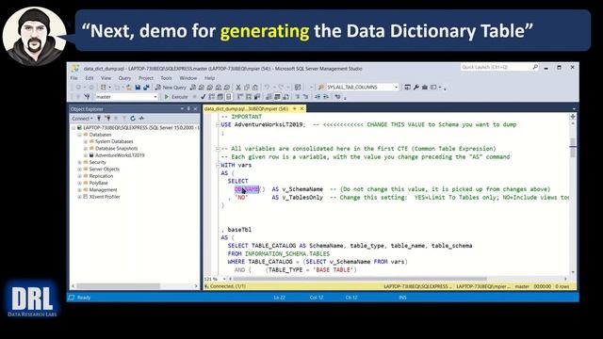
Task: Open the Edit menu
Action: 90,77
